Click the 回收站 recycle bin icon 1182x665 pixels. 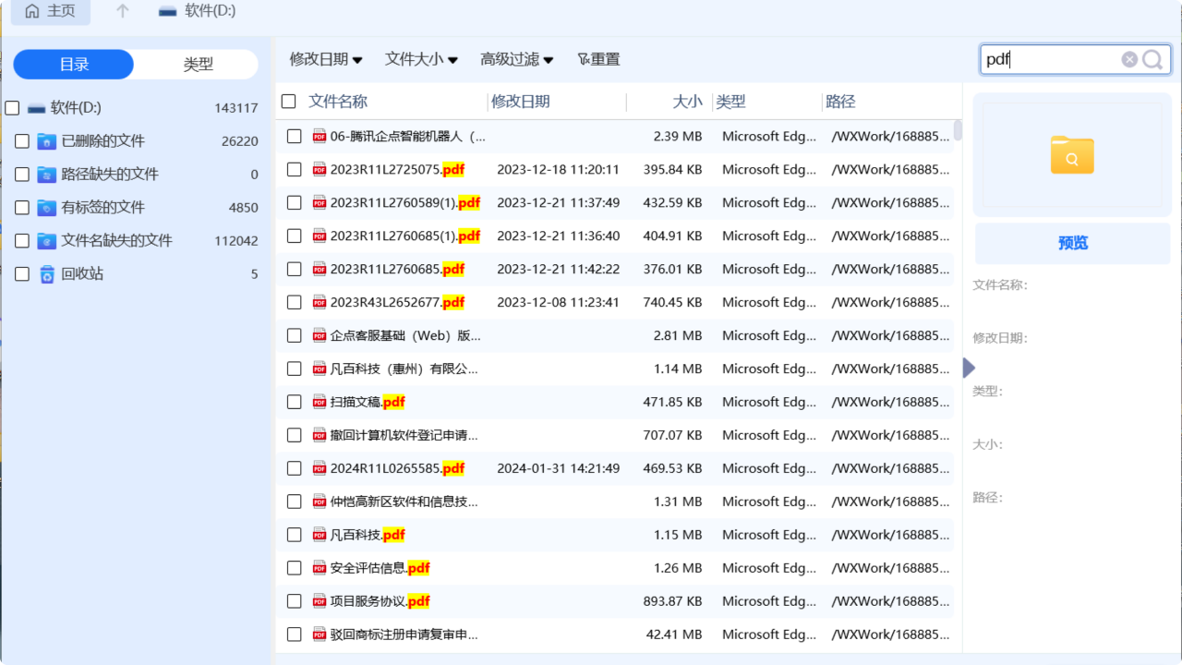tap(48, 273)
